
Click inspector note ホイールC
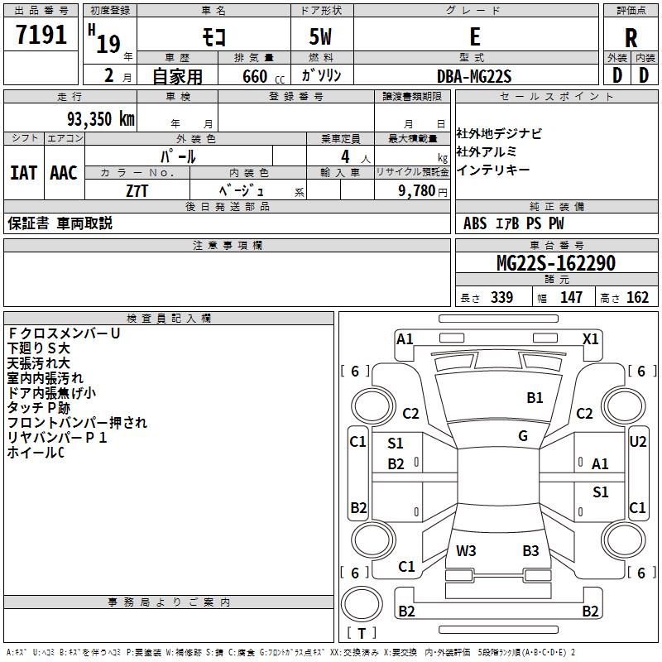click(x=36, y=452)
